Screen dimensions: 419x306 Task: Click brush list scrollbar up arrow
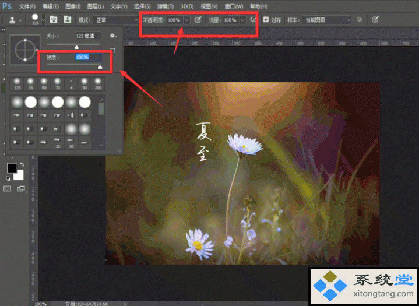coord(101,100)
